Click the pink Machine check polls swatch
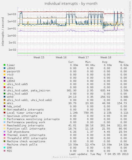The image size is (132, 160). pyautogui.click(x=5, y=144)
